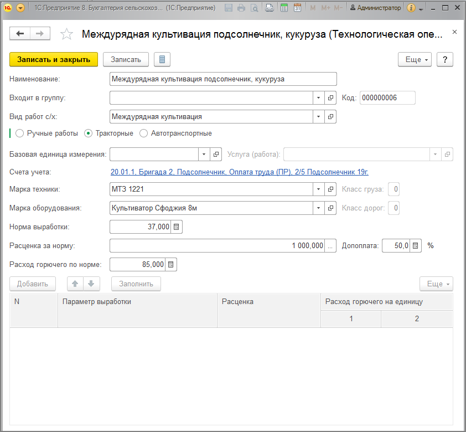
Task: Click the 'МТЗ 1221' technique field
Action: [x=211, y=189]
